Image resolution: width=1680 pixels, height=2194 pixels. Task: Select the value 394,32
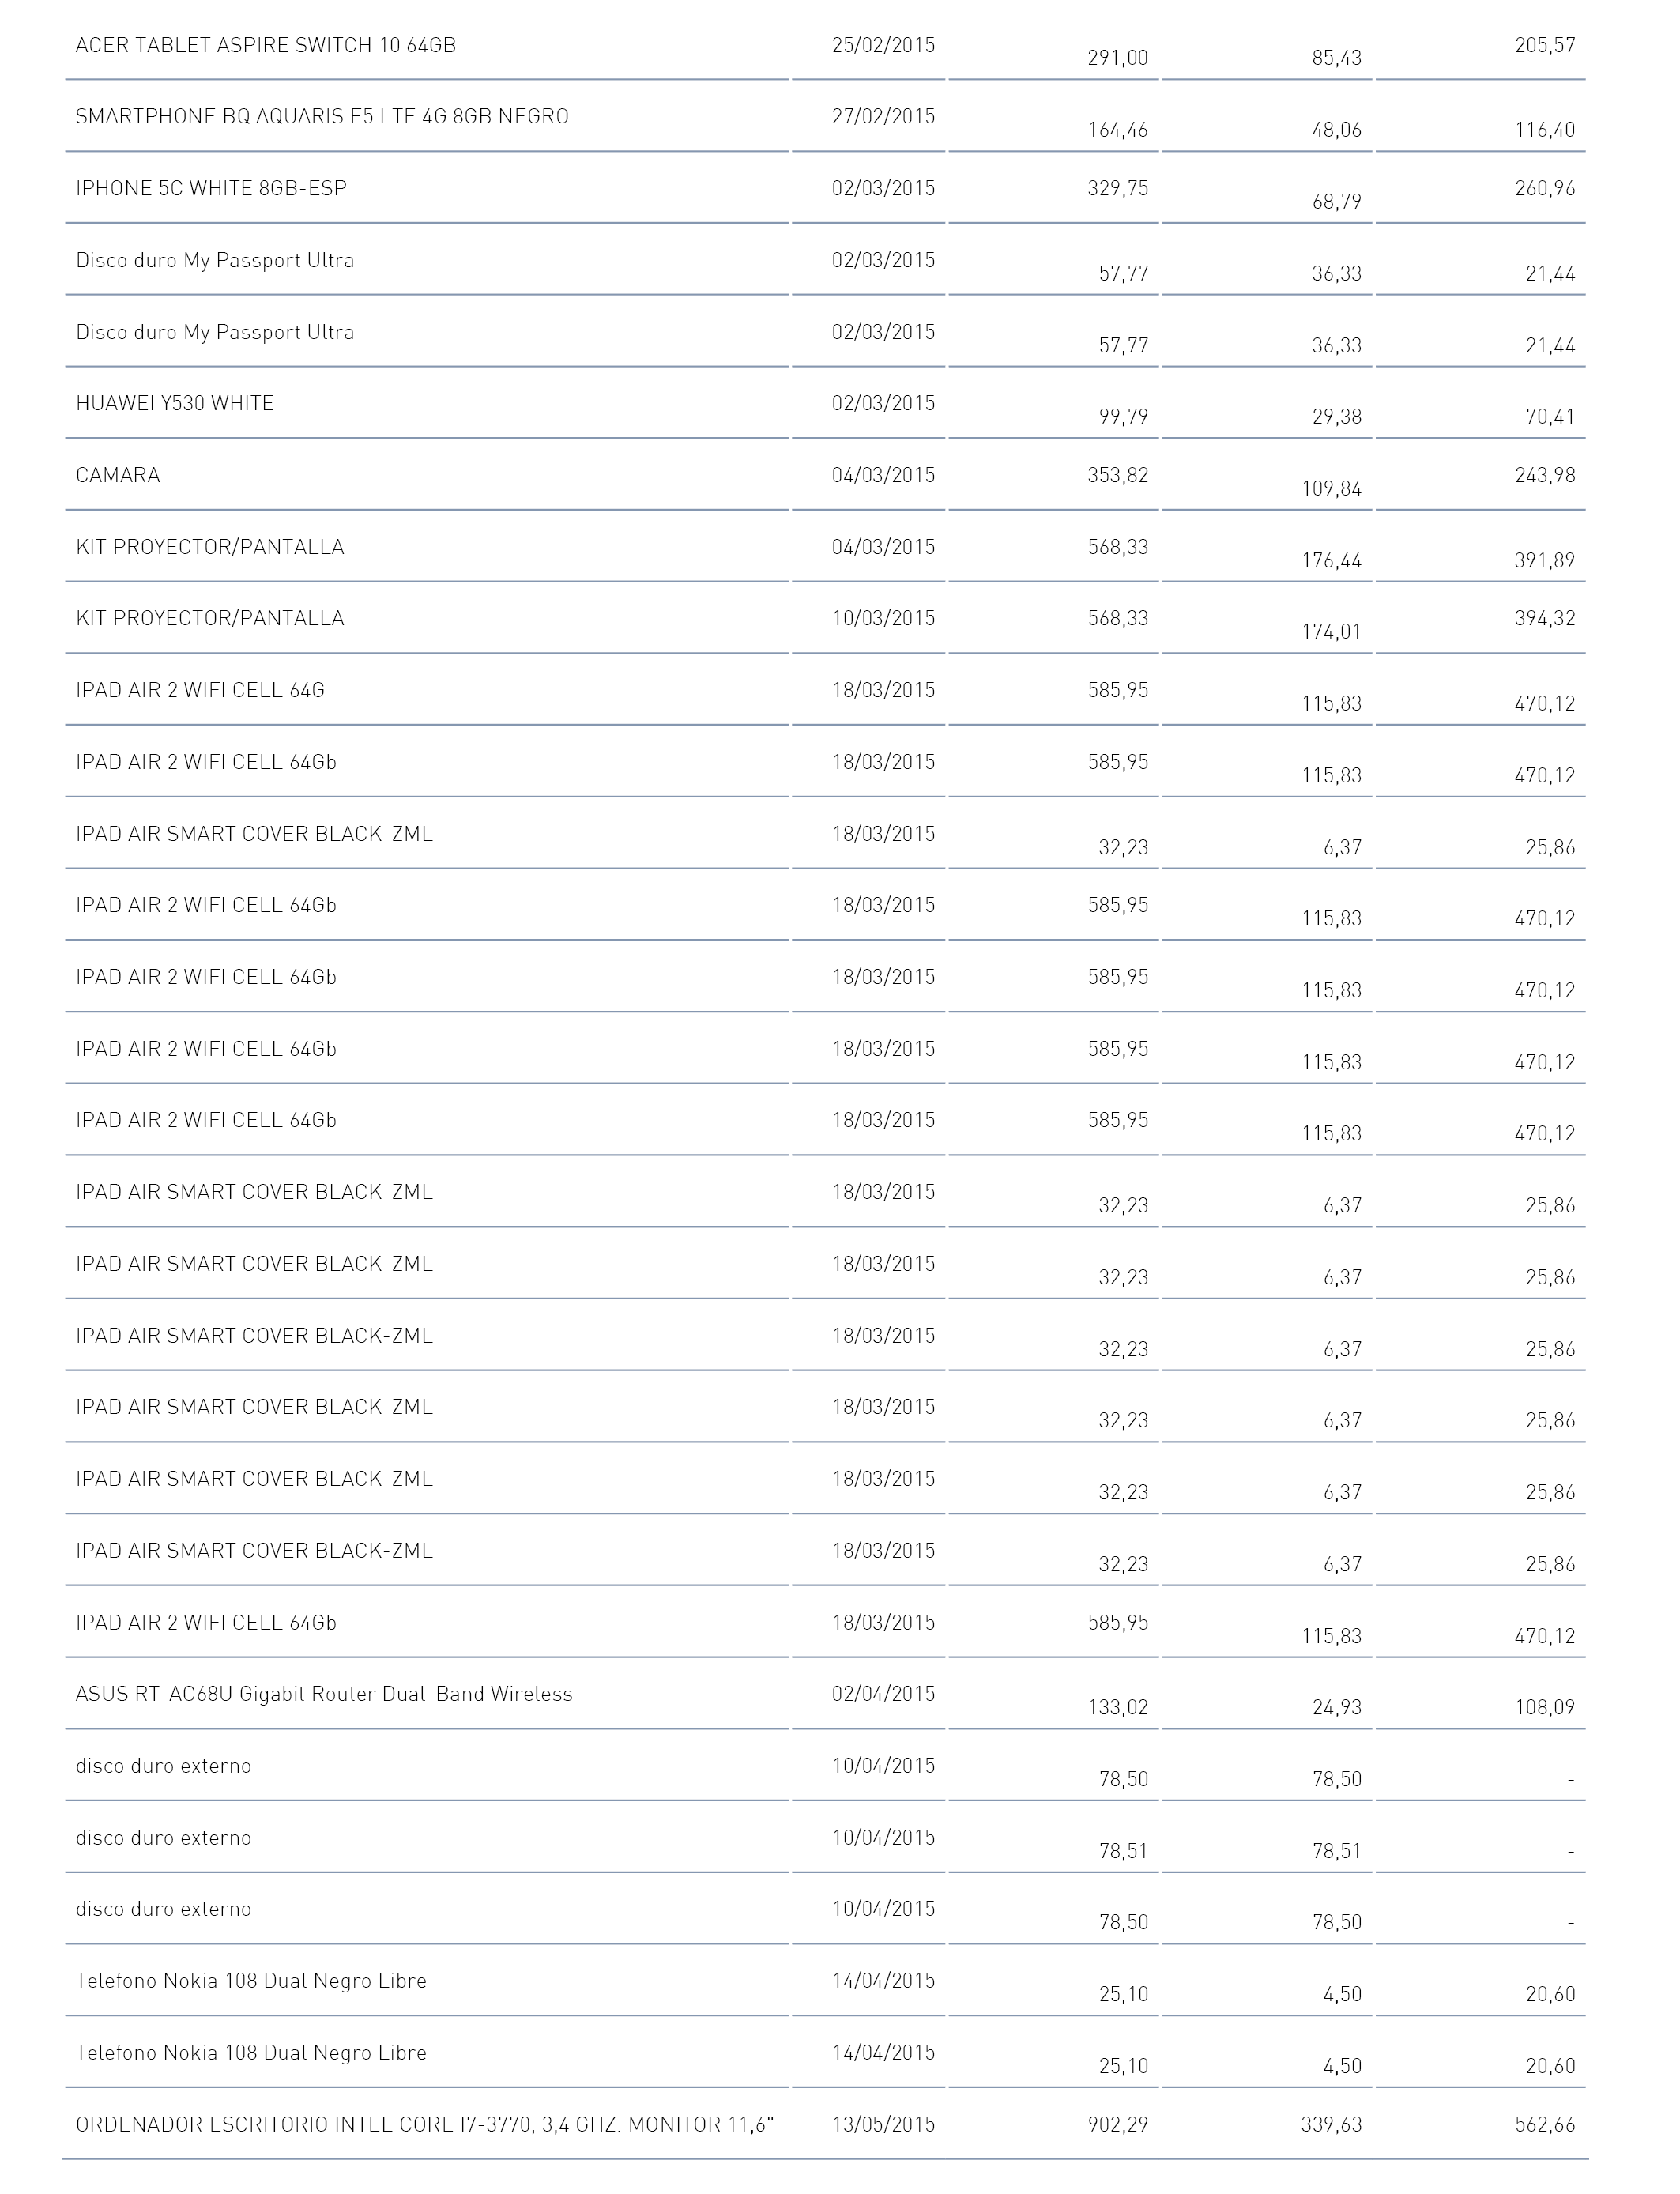click(x=1545, y=619)
